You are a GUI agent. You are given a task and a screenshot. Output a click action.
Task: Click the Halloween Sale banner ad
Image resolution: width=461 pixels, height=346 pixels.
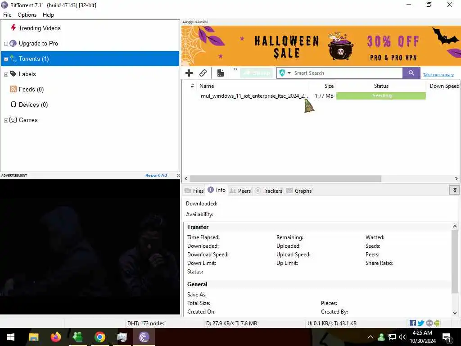321,46
